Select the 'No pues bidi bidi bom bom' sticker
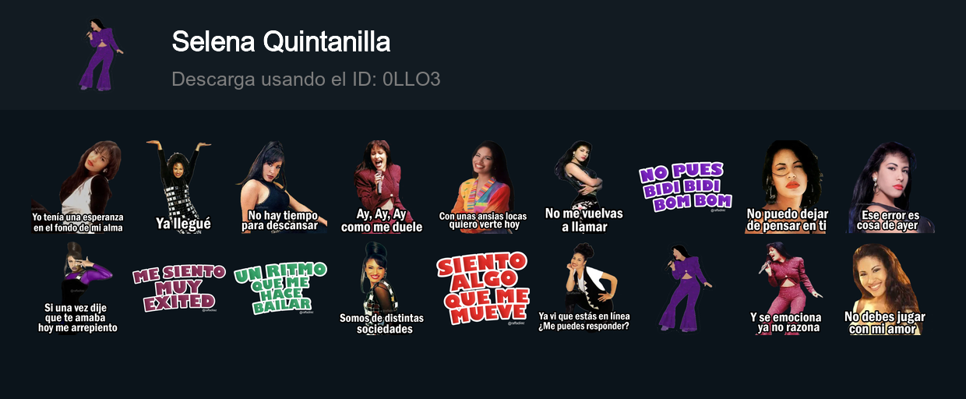Screen dimensions: 966x399 click(x=686, y=187)
